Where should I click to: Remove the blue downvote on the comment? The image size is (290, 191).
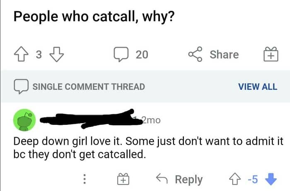(x=272, y=179)
